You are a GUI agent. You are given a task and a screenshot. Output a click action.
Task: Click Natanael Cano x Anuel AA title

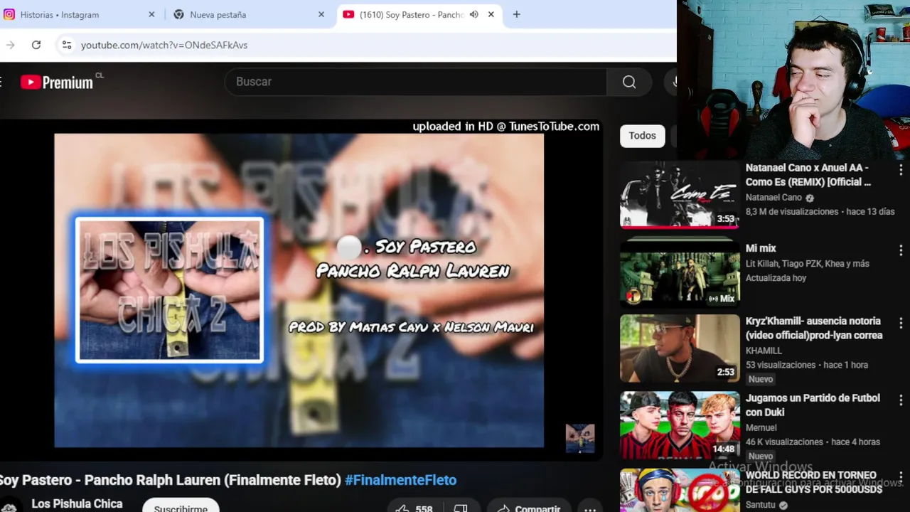808,175
